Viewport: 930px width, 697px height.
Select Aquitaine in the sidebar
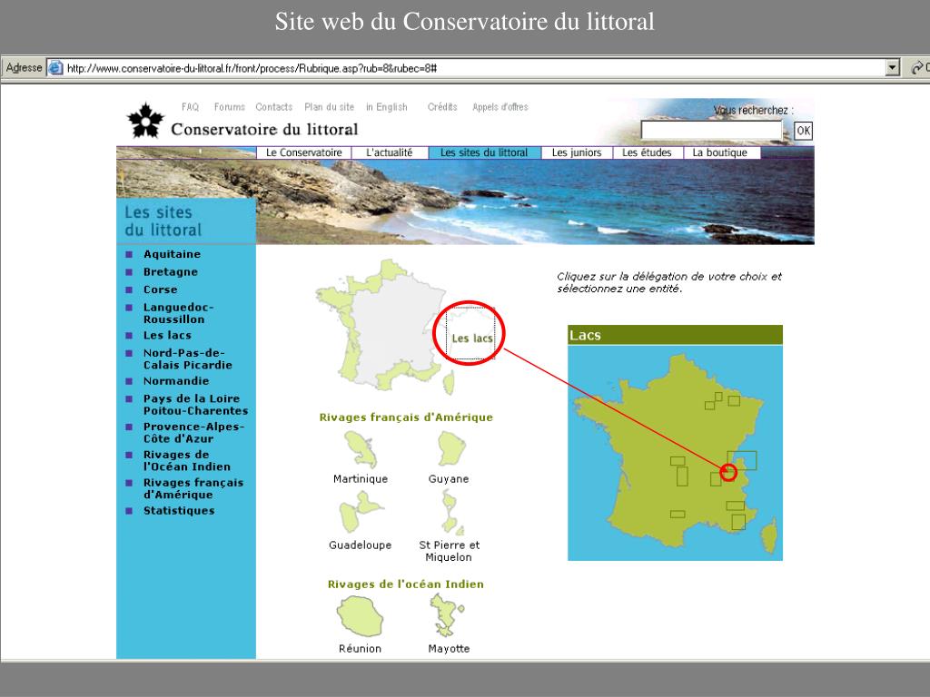point(172,254)
